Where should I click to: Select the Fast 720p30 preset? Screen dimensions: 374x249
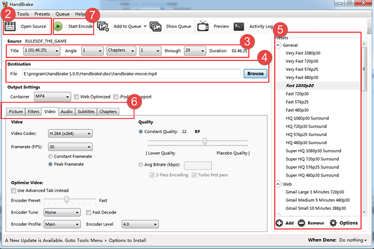(x=297, y=94)
